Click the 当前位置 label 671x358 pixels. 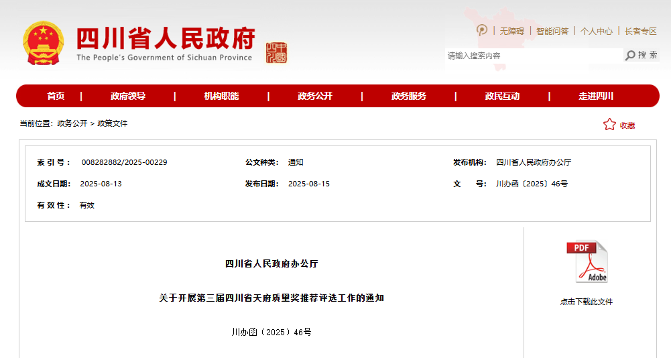coord(36,123)
